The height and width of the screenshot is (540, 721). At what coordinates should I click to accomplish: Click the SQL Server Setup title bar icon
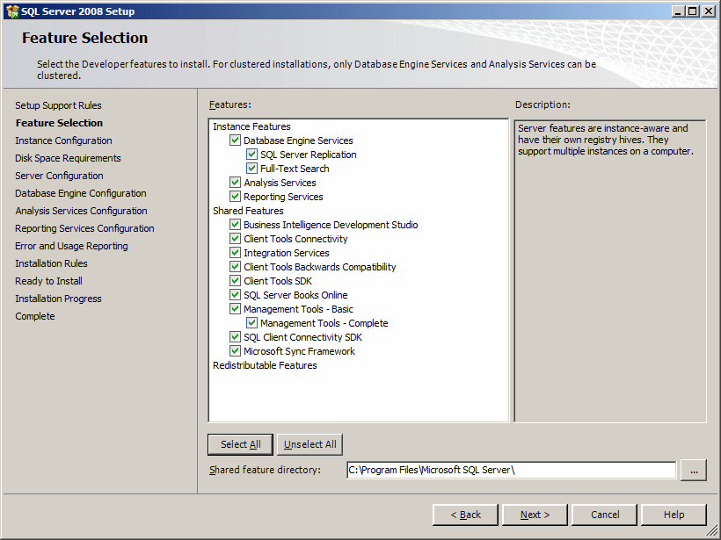(x=12, y=11)
